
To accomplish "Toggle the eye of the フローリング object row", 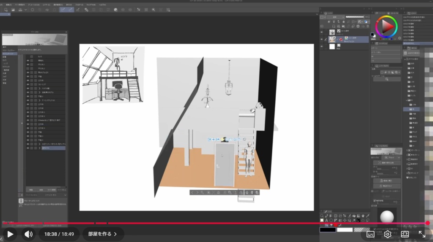I will pyautogui.click(x=27, y=84).
